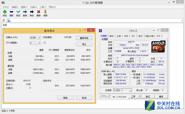Screen dimensions: 185x114
Task: Switch to the CPU-Z Mainboard (主板) tab
Action: click(119, 36)
